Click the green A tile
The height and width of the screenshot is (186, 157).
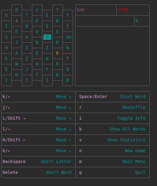pyautogui.click(x=17, y=21)
